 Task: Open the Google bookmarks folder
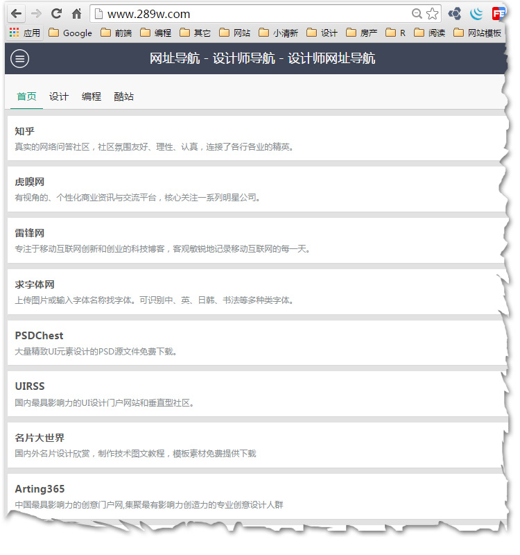pyautogui.click(x=70, y=33)
